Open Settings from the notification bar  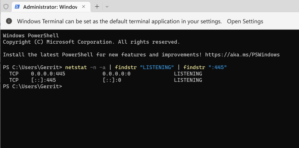(x=245, y=21)
